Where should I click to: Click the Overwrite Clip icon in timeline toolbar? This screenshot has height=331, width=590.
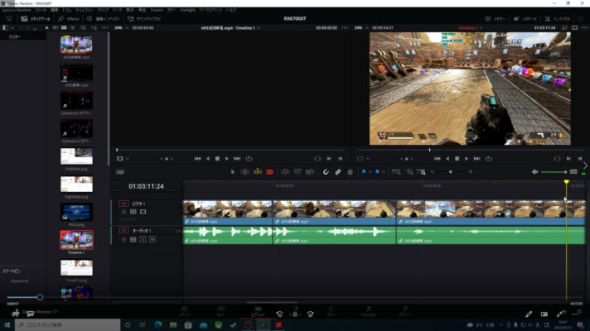pyautogui.click(x=297, y=171)
